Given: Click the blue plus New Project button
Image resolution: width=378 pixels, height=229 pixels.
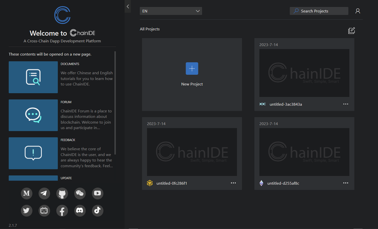Looking at the screenshot, I should (192, 69).
